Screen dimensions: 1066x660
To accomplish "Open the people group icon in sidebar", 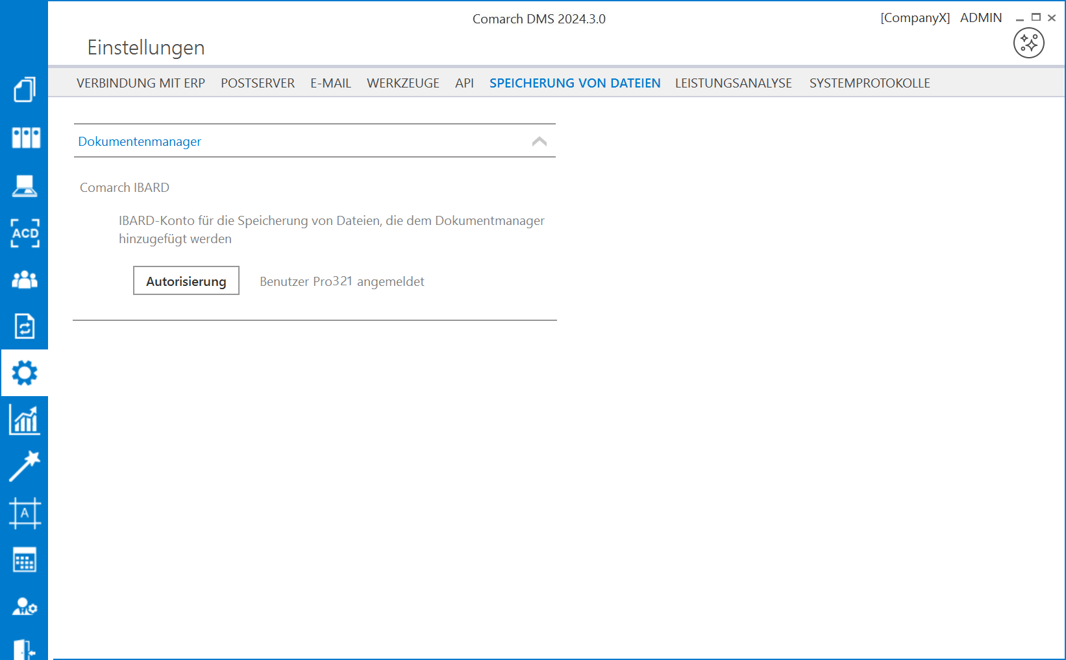I will [25, 279].
